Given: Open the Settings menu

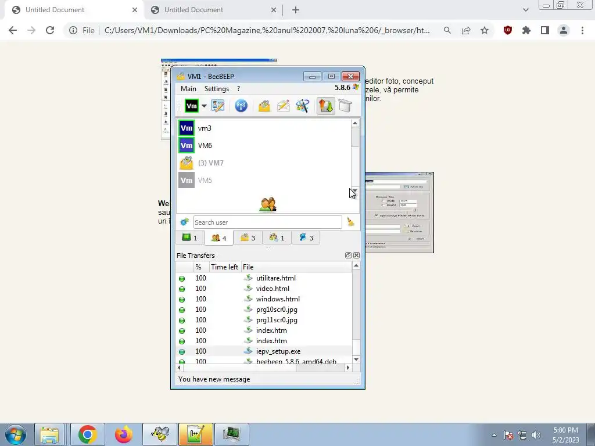Looking at the screenshot, I should click(217, 89).
